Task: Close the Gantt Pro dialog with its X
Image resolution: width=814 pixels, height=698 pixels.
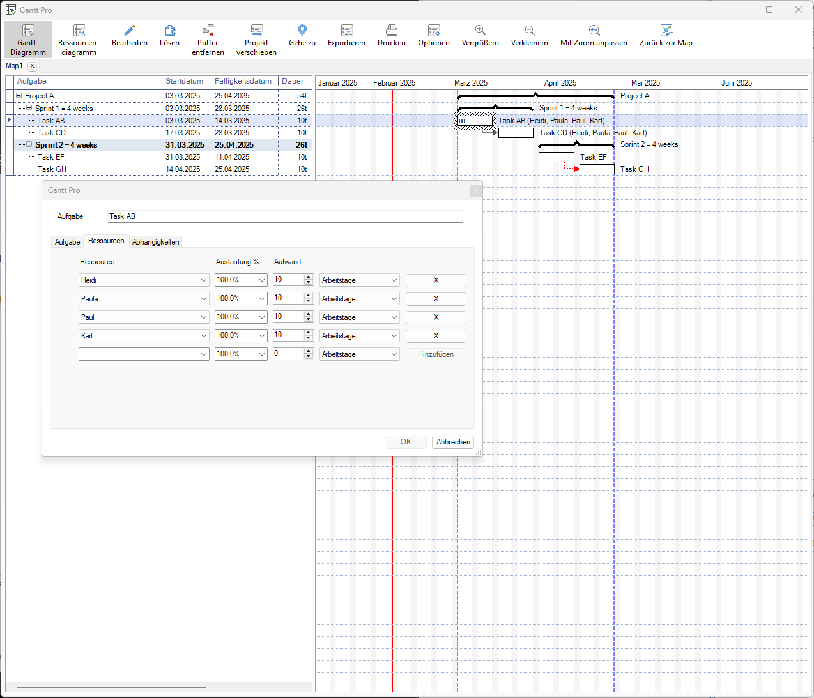Action: (x=475, y=191)
